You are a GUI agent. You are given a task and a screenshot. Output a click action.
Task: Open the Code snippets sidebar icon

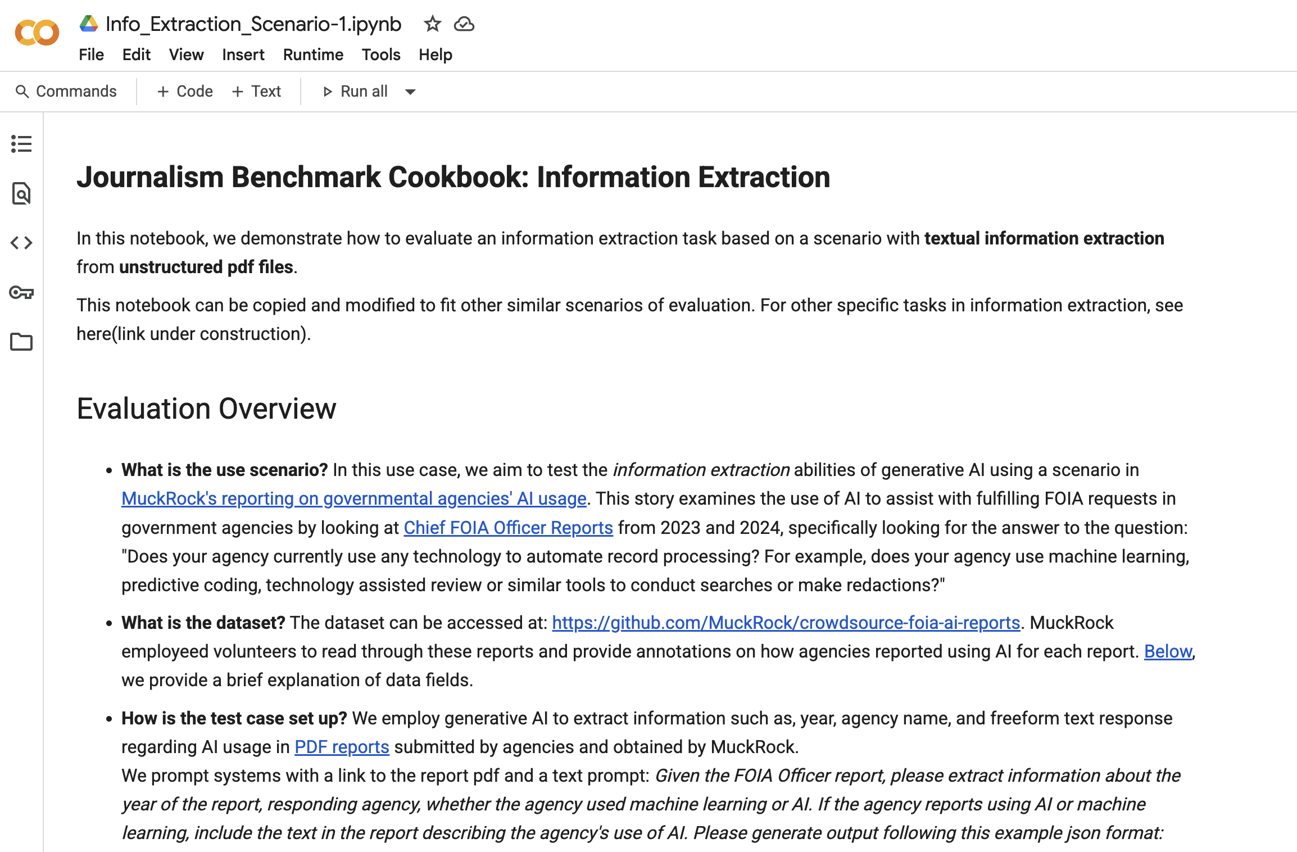pyautogui.click(x=21, y=243)
